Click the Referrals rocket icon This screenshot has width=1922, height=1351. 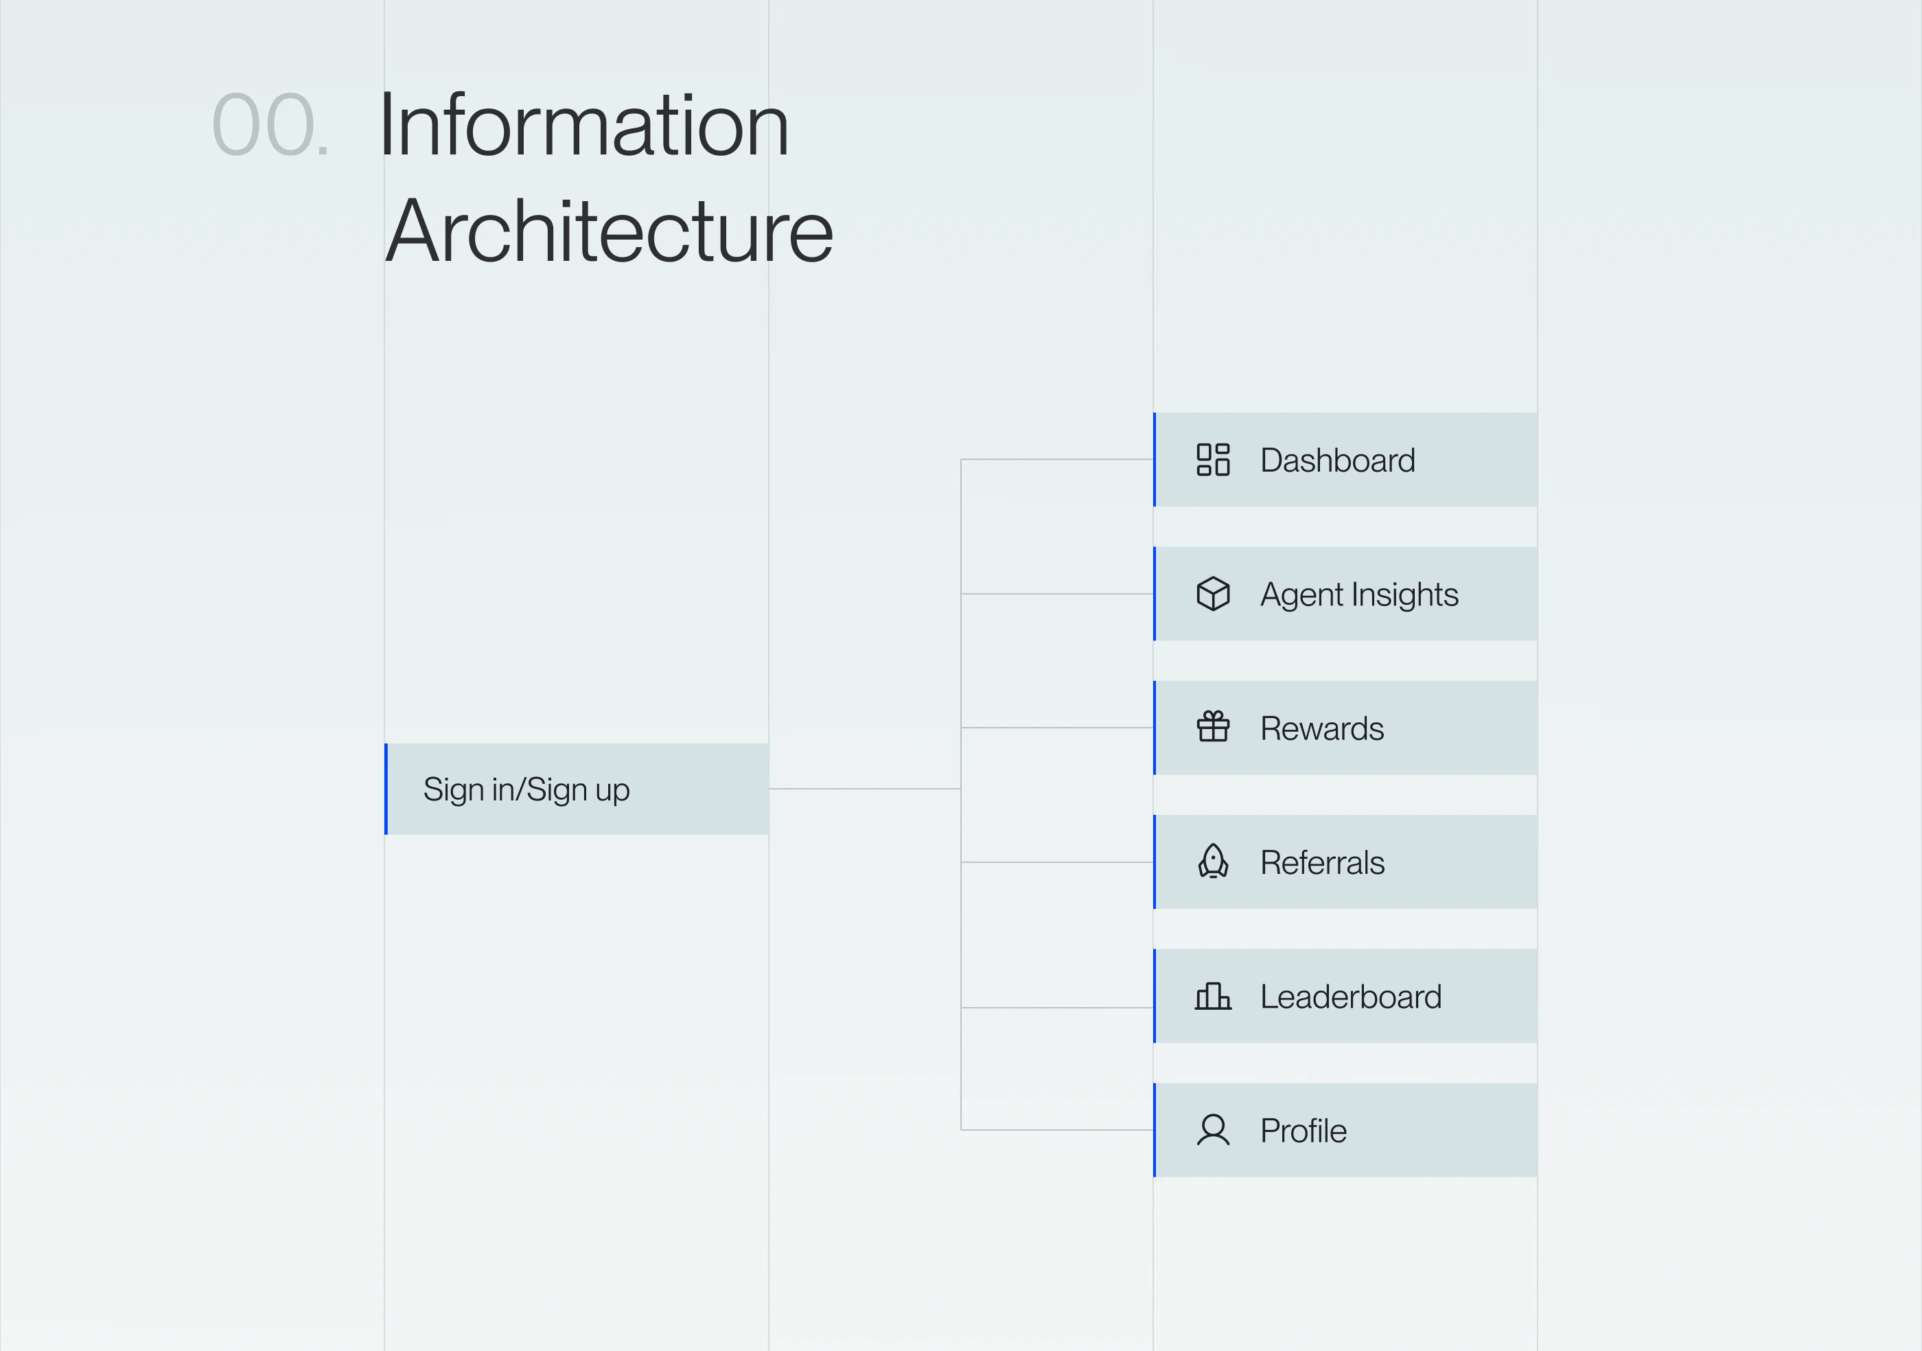click(x=1212, y=862)
